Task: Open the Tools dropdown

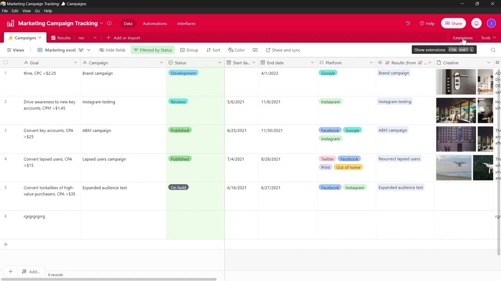Action: [488, 38]
